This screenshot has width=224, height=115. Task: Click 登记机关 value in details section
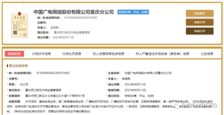(43, 90)
